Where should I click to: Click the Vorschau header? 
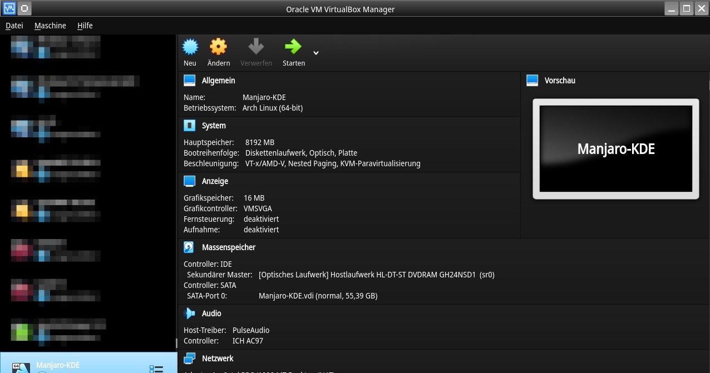(x=560, y=81)
